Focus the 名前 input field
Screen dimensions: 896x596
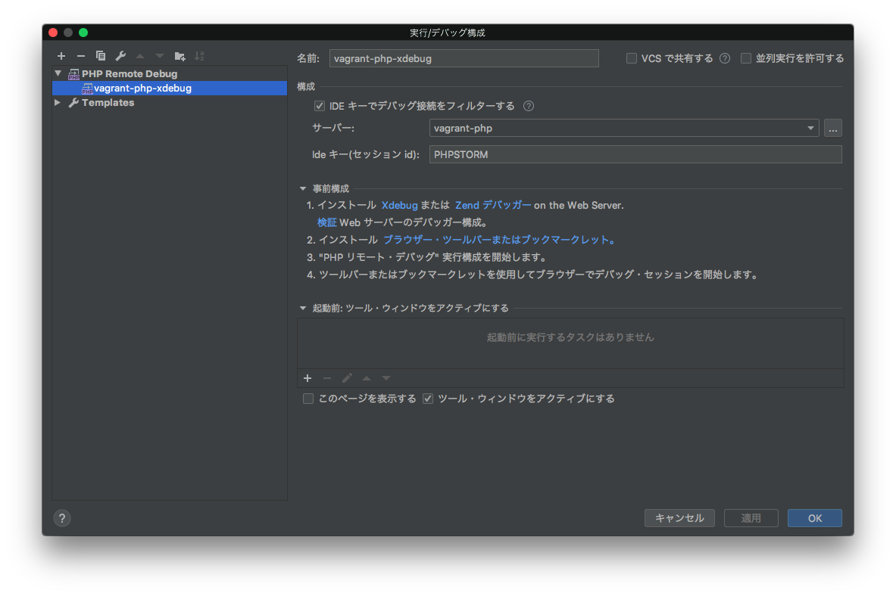coord(464,58)
